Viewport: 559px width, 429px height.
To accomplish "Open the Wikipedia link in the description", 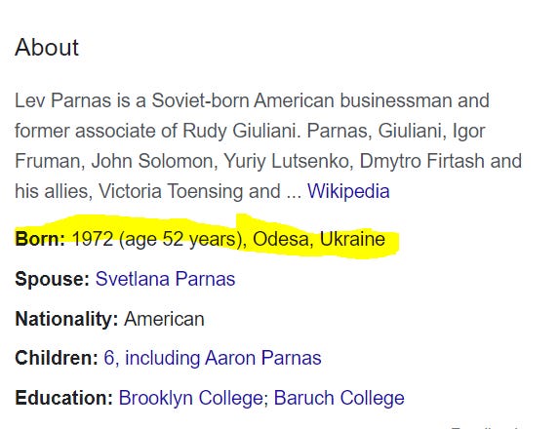I will point(348,191).
